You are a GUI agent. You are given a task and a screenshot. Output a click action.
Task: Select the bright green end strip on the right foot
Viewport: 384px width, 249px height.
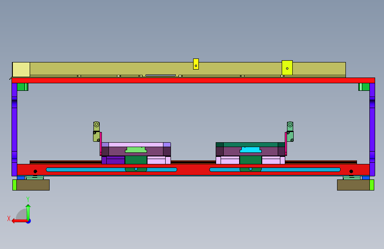pos(372,185)
